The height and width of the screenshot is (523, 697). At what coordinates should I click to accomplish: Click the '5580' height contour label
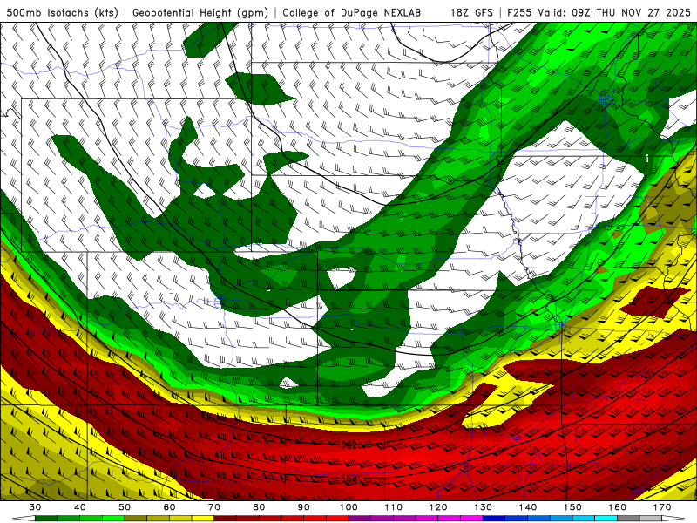[352, 479]
